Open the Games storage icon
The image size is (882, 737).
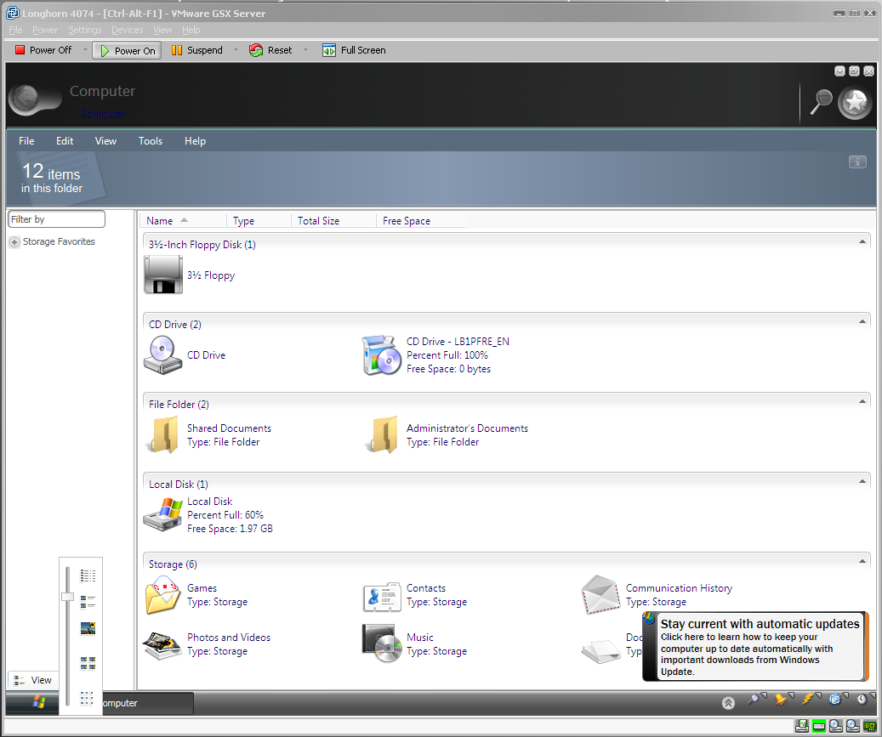[x=163, y=595]
